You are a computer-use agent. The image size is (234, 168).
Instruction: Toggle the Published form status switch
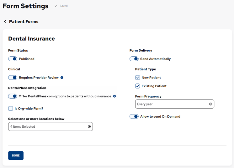pyautogui.click(x=13, y=59)
